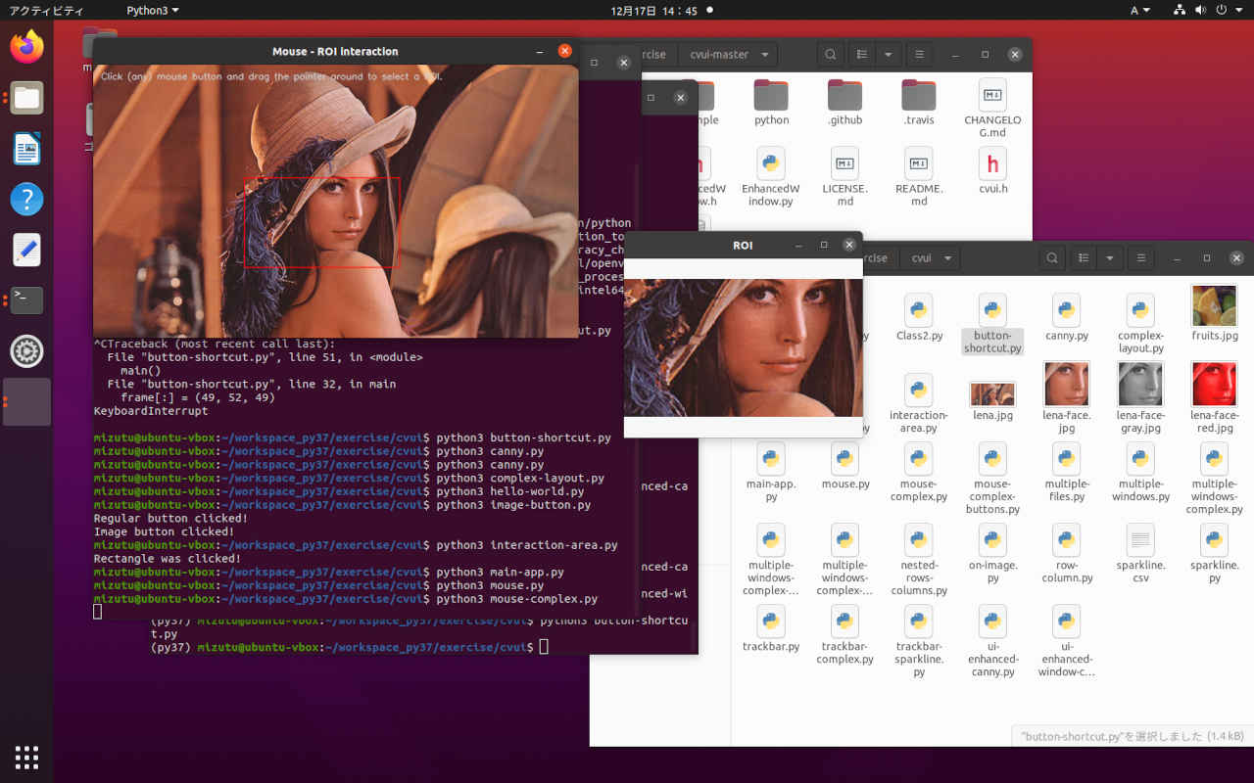Click the search icon in the cvui folder window
Screen dimensions: 1254x783
[x=1051, y=258]
